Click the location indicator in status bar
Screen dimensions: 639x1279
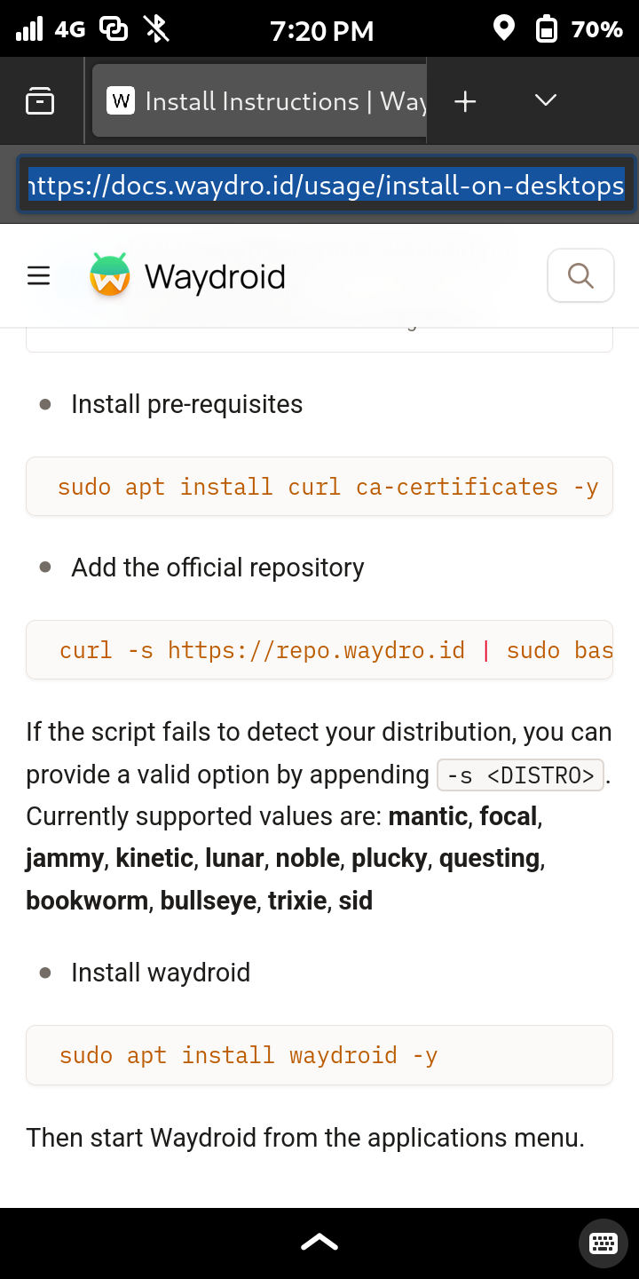[x=504, y=29]
